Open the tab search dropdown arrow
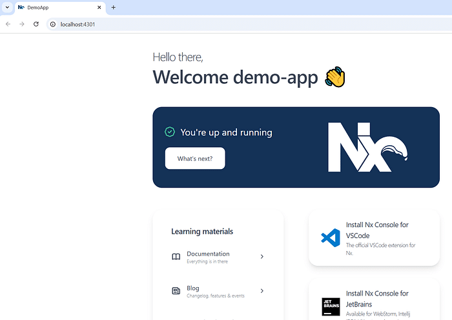Viewport: 452px width, 320px height. (x=7, y=8)
